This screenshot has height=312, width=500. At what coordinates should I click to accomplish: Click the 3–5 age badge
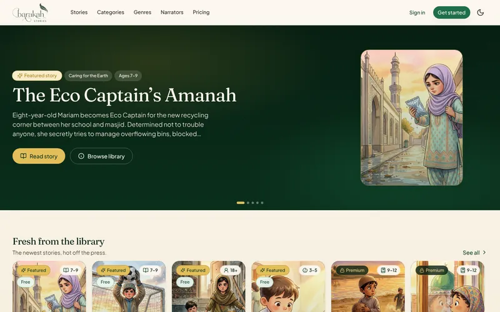point(310,270)
